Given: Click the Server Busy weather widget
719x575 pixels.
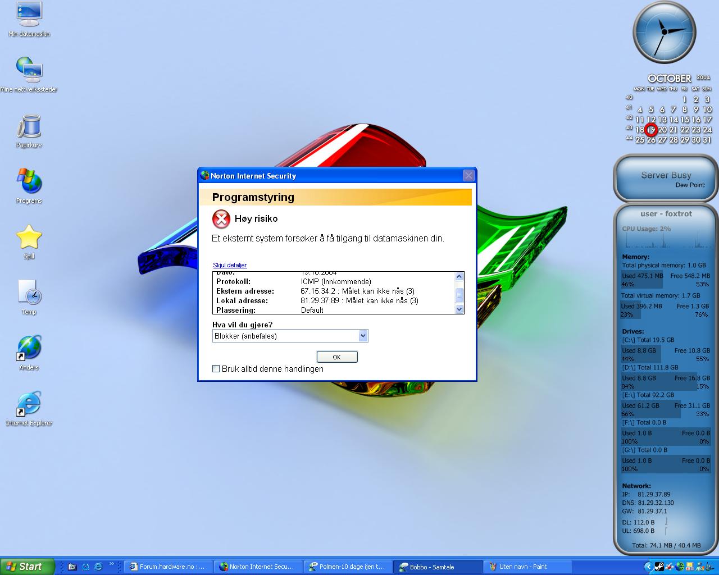Looking at the screenshot, I should point(666,179).
